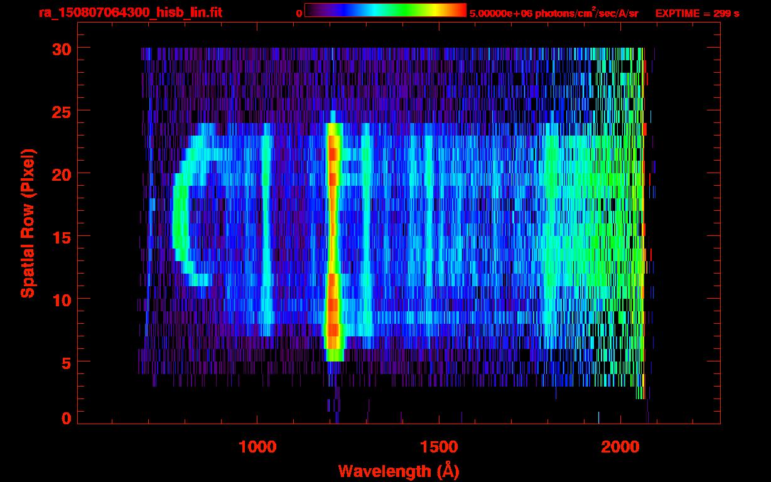Click the 15 spatial row tick label

point(62,237)
